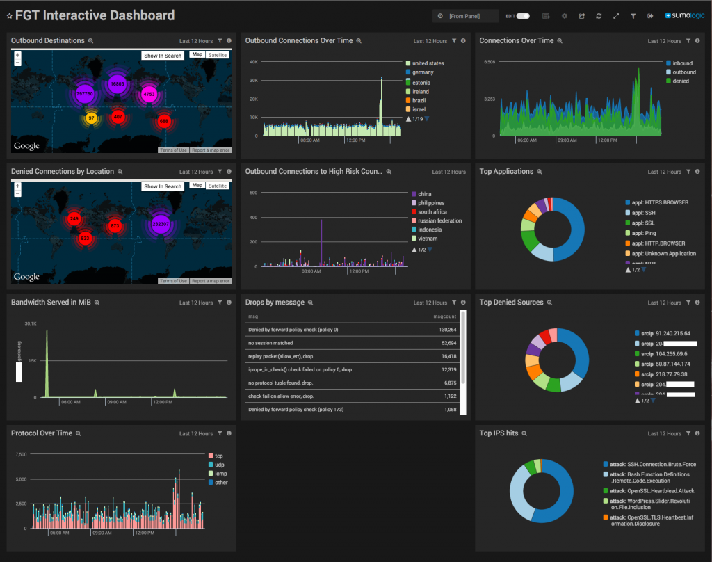The height and width of the screenshot is (562, 712).
Task: Toggle tcp series in Protocol legend
Action: click(216, 456)
